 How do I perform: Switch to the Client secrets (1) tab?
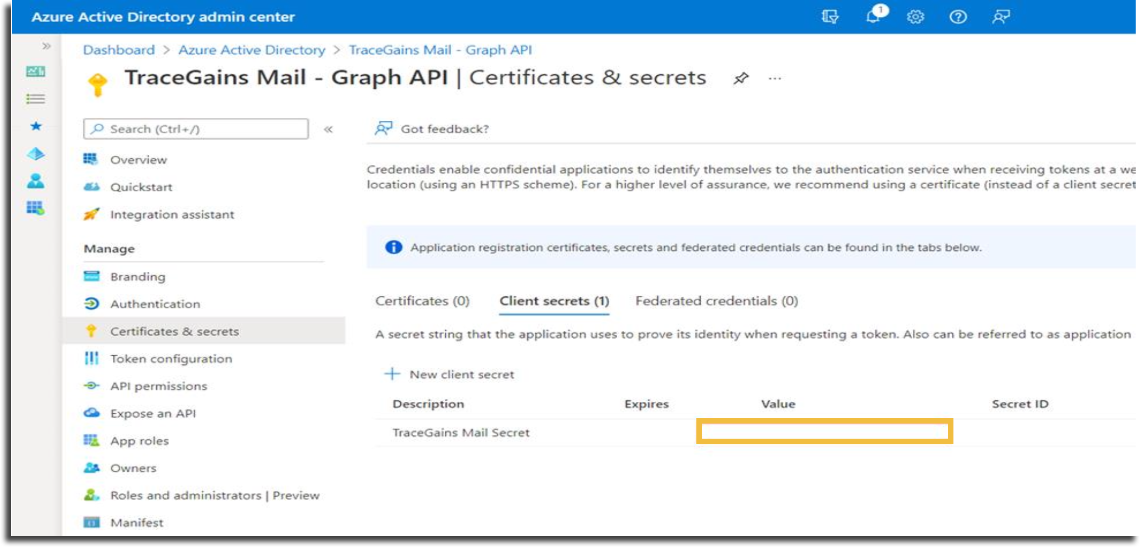point(554,301)
